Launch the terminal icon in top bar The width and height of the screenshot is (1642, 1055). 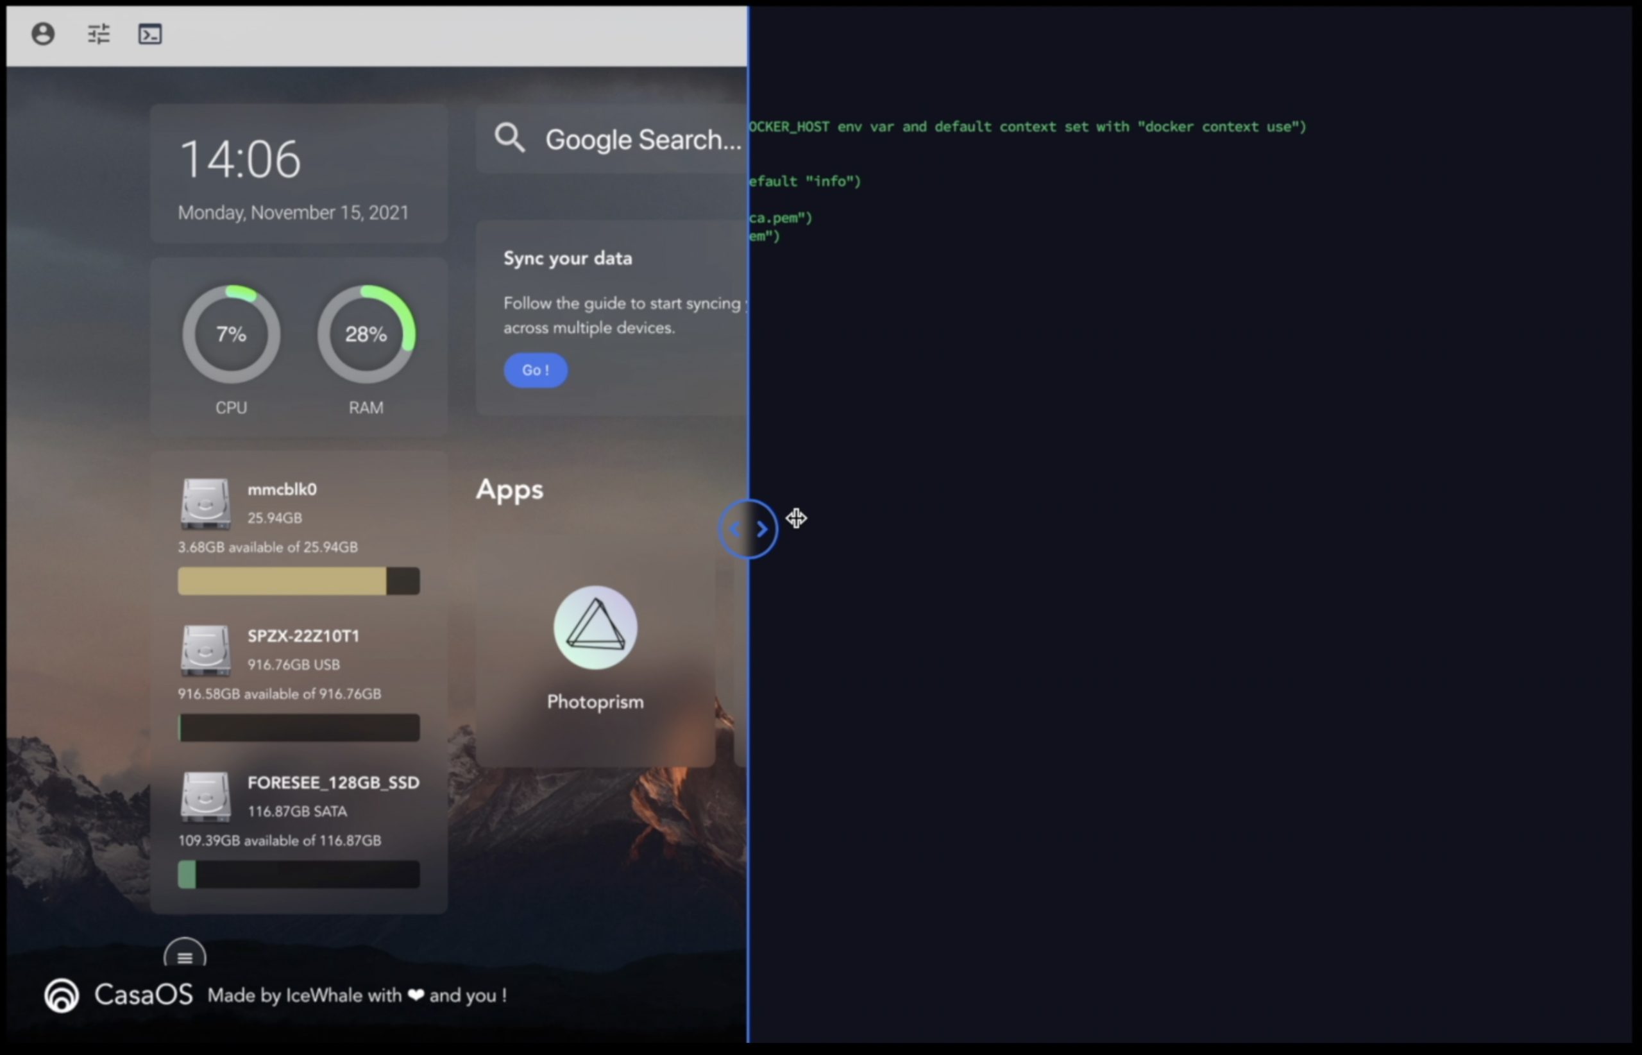150,33
